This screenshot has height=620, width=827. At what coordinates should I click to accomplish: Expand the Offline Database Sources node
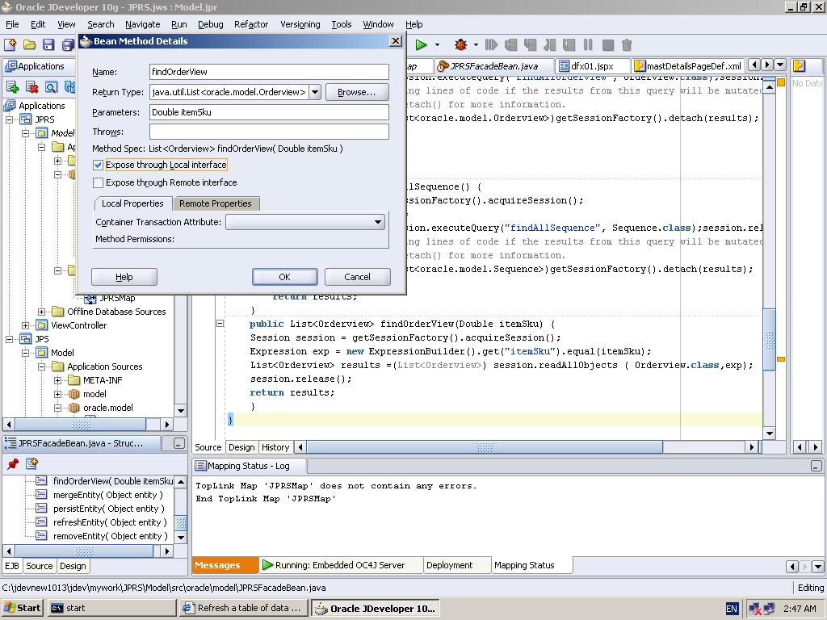pyautogui.click(x=42, y=312)
